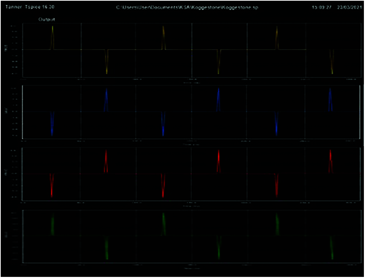Image resolution: width=365 pixels, height=278 pixels.
Task: Select the middle red upward pulse
Action: pyautogui.click(x=218, y=161)
